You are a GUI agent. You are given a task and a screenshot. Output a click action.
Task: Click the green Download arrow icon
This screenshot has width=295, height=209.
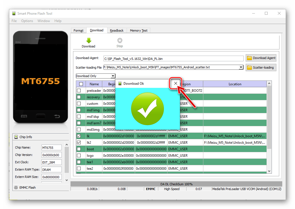tap(89, 40)
